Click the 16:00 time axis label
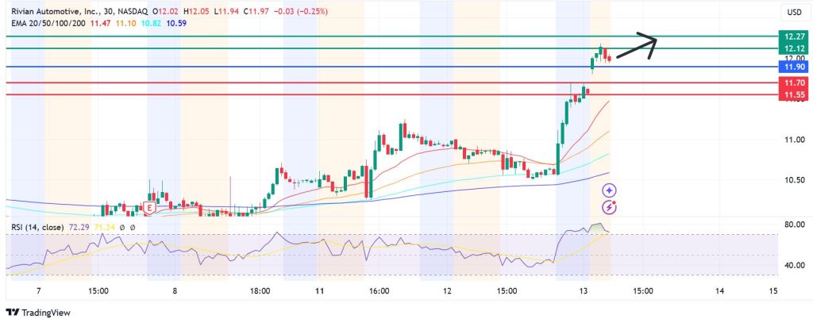This screenshot has width=813, height=319. click(380, 291)
